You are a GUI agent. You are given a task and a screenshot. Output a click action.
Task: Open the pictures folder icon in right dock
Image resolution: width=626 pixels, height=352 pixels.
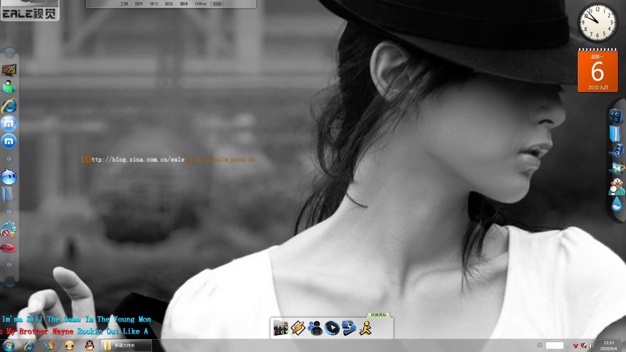point(617,169)
